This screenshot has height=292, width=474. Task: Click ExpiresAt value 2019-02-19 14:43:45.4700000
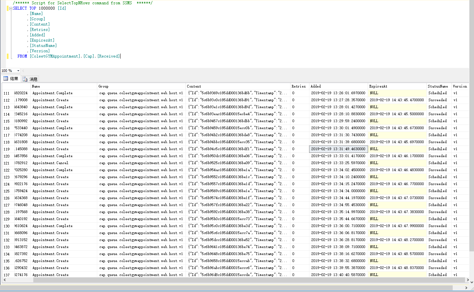[x=397, y=100]
